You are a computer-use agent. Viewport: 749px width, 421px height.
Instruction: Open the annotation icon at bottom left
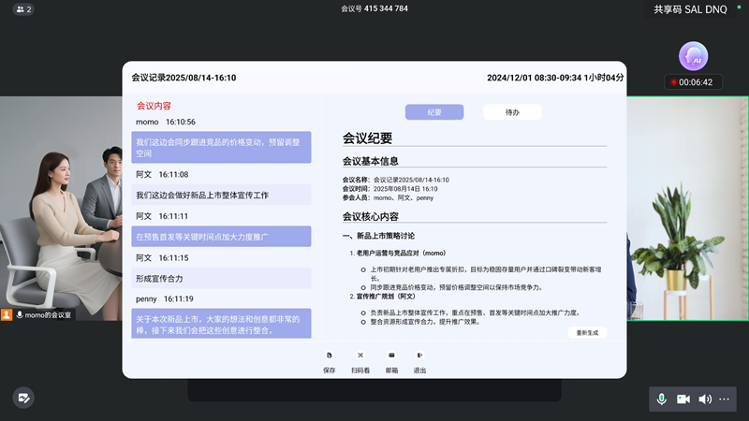pyautogui.click(x=23, y=398)
